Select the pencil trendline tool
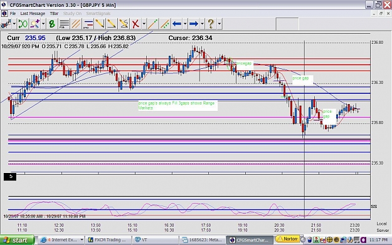This screenshot has width=392, height=245. click(100, 24)
